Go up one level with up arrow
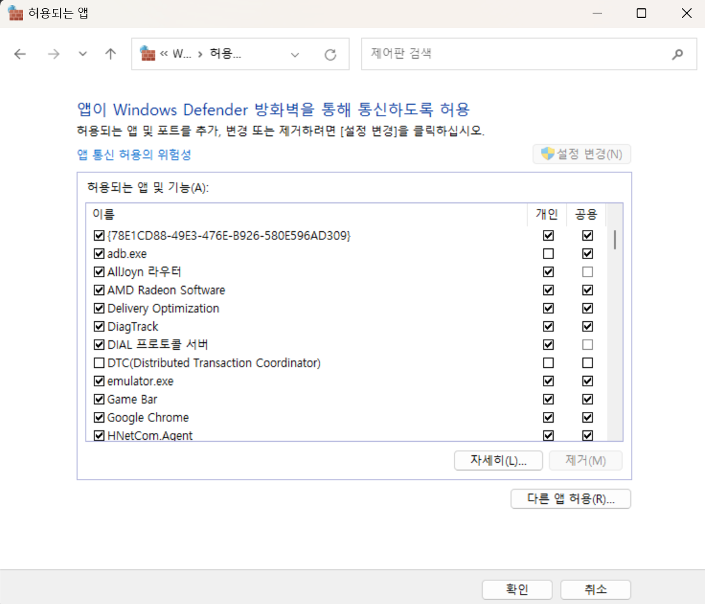705x604 pixels. point(110,54)
